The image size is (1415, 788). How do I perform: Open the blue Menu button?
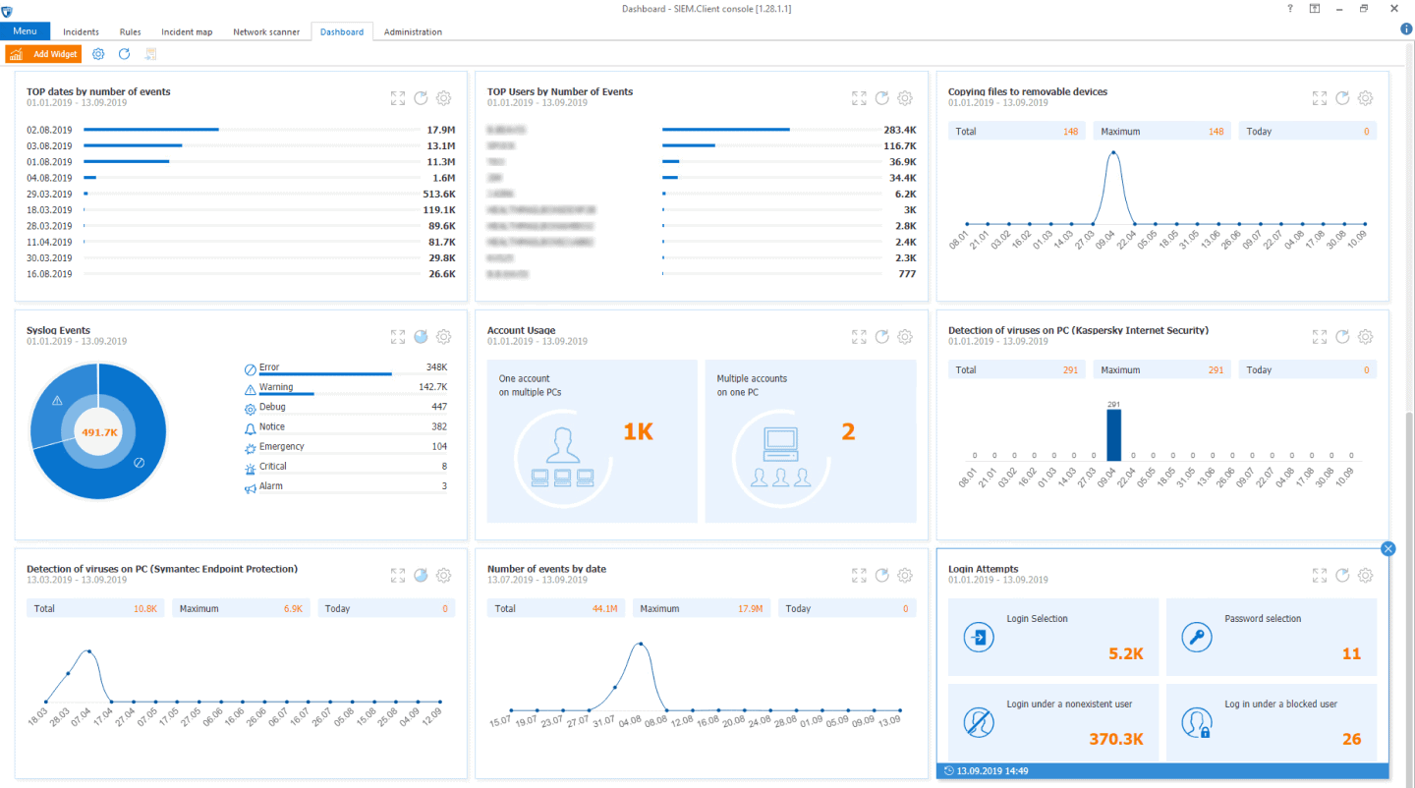(x=25, y=31)
